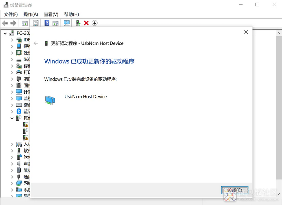The height and width of the screenshot is (205, 282).
Task: Select the human interface 人机 category icon
Action: tap(19, 144)
